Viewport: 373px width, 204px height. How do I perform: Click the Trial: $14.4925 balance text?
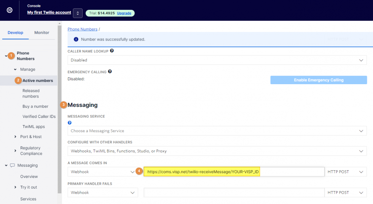[x=102, y=13]
